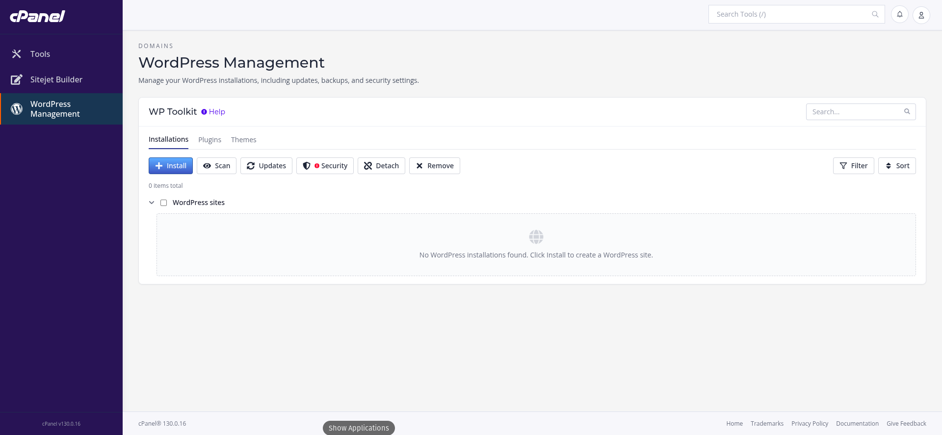Image resolution: width=942 pixels, height=435 pixels.
Task: Check the WordPress sites checkbox
Action: coord(164,203)
